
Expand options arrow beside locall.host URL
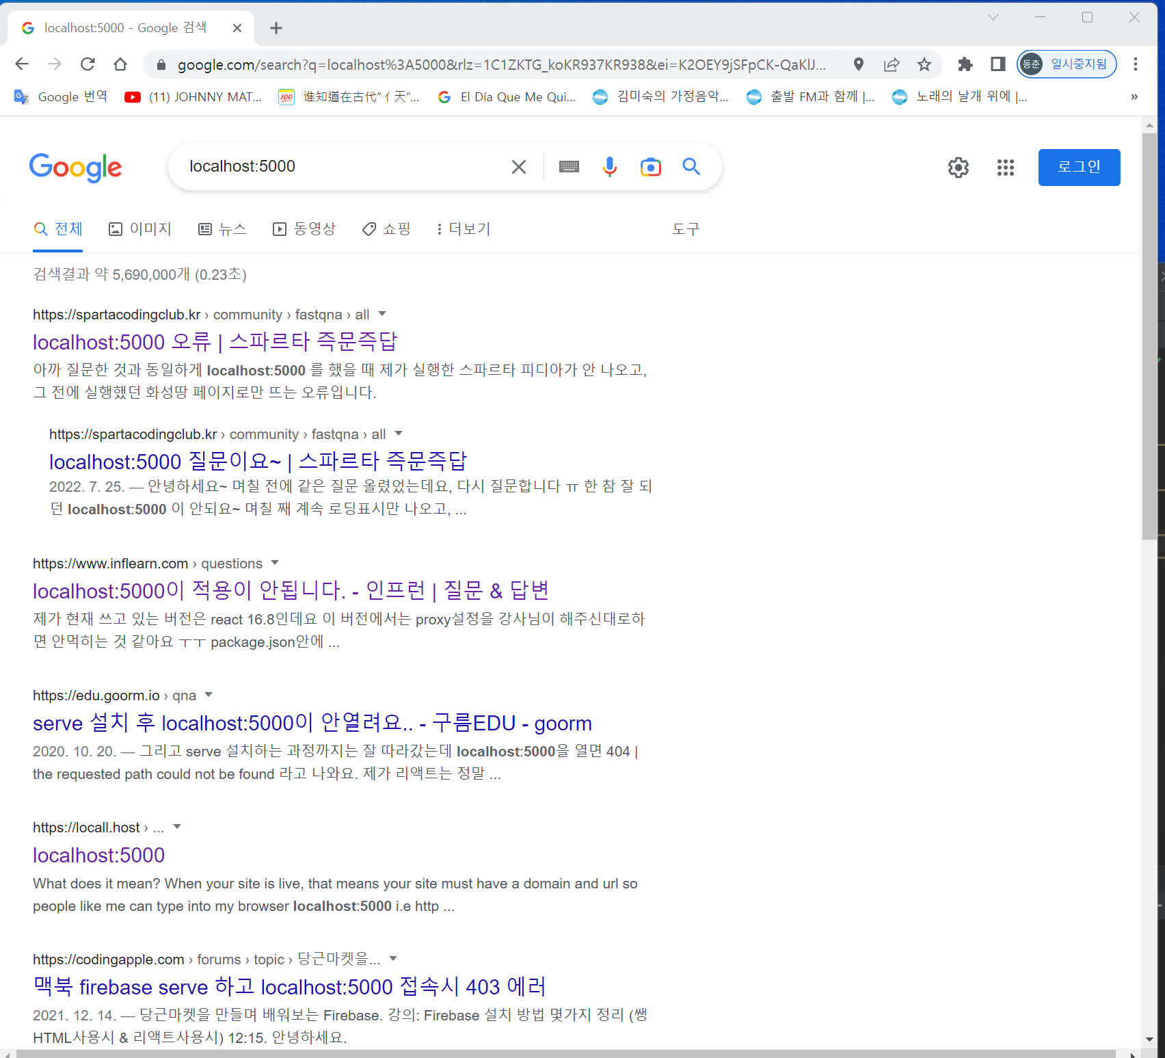(x=177, y=827)
